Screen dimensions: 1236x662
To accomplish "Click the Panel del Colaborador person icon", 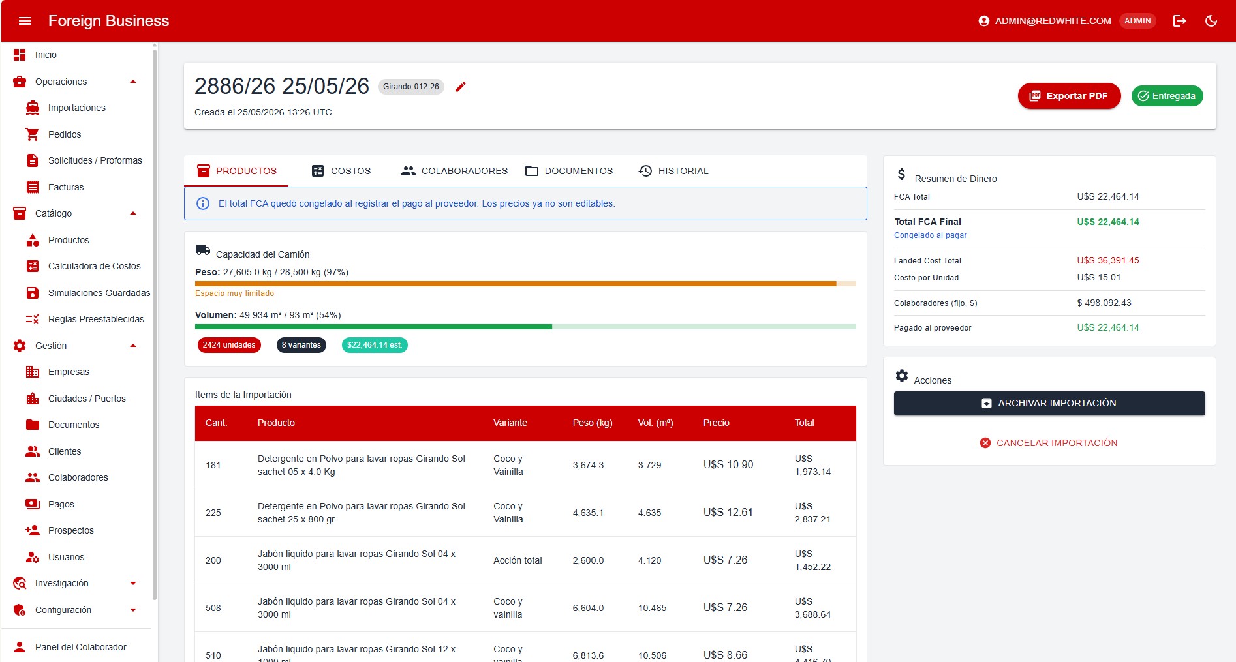I will [20, 647].
